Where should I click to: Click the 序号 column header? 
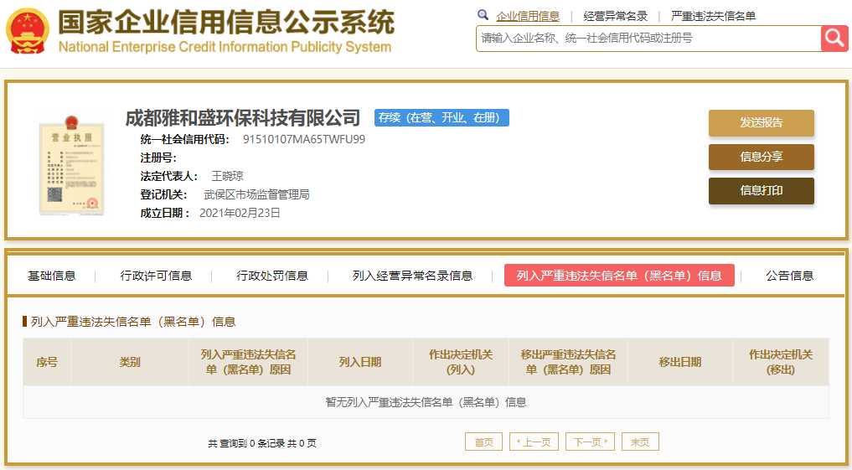tap(47, 362)
